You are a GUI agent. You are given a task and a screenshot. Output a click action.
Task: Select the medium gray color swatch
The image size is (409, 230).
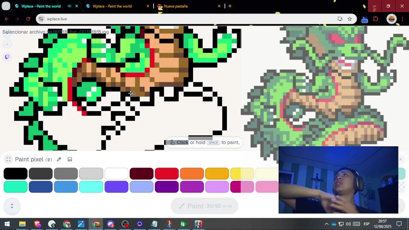(x=66, y=174)
